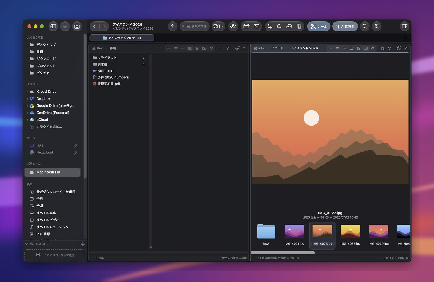Click クラウドを追加... link
This screenshot has height=282, width=434.
[x=49, y=127]
